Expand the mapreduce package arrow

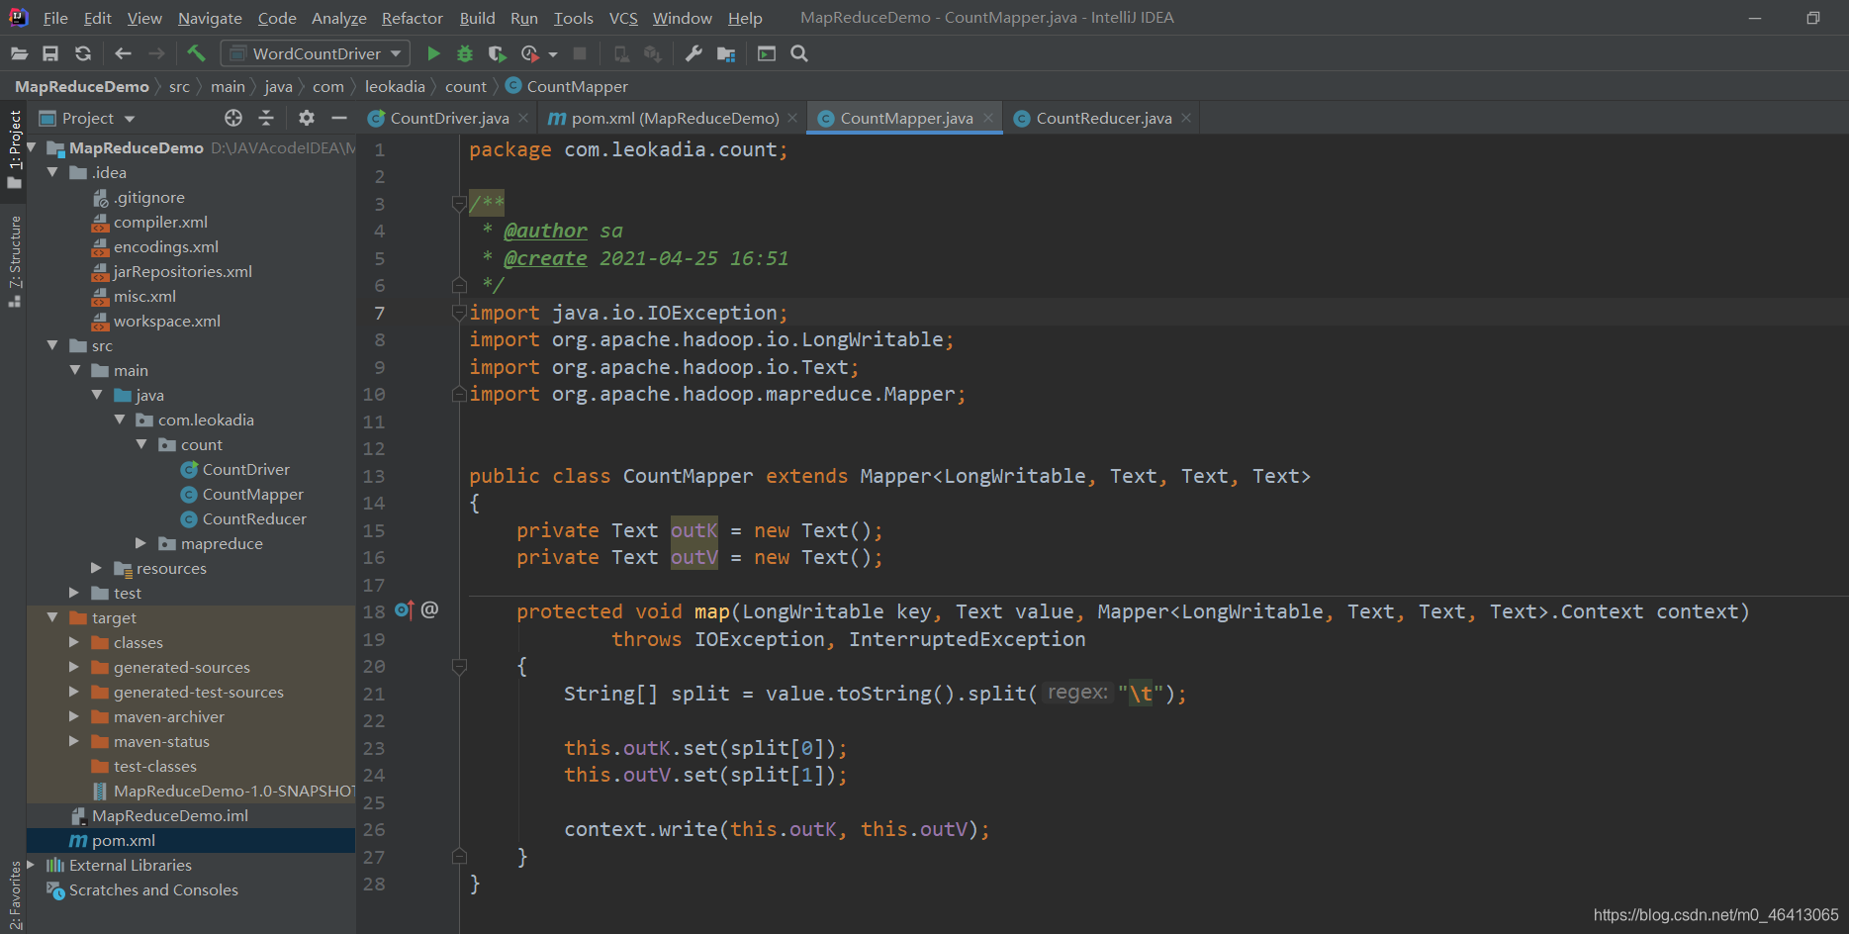coord(140,543)
